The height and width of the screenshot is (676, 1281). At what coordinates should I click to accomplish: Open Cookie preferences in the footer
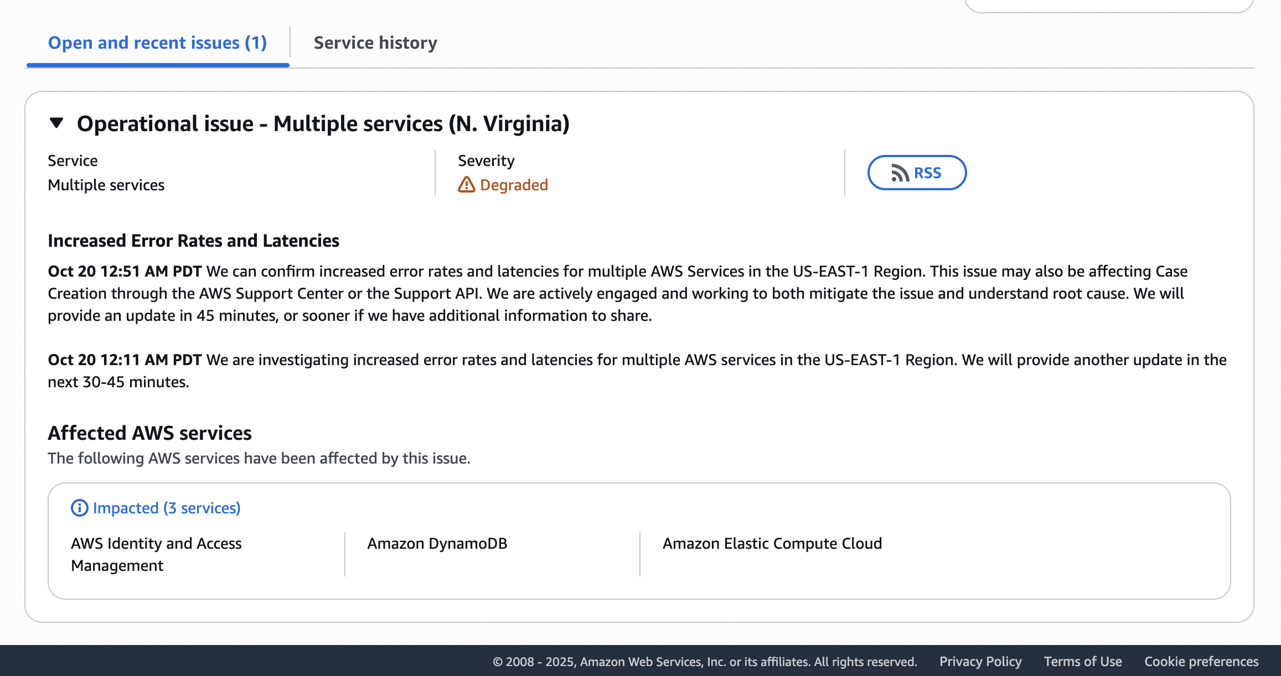coord(1201,662)
